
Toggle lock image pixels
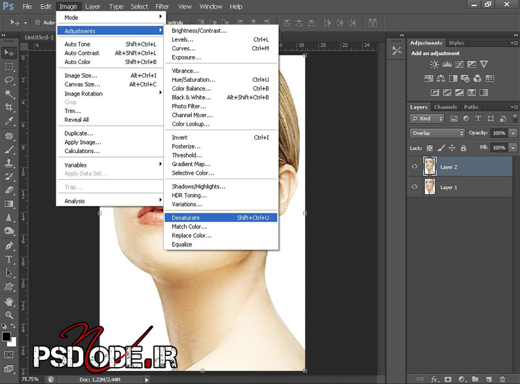point(441,148)
